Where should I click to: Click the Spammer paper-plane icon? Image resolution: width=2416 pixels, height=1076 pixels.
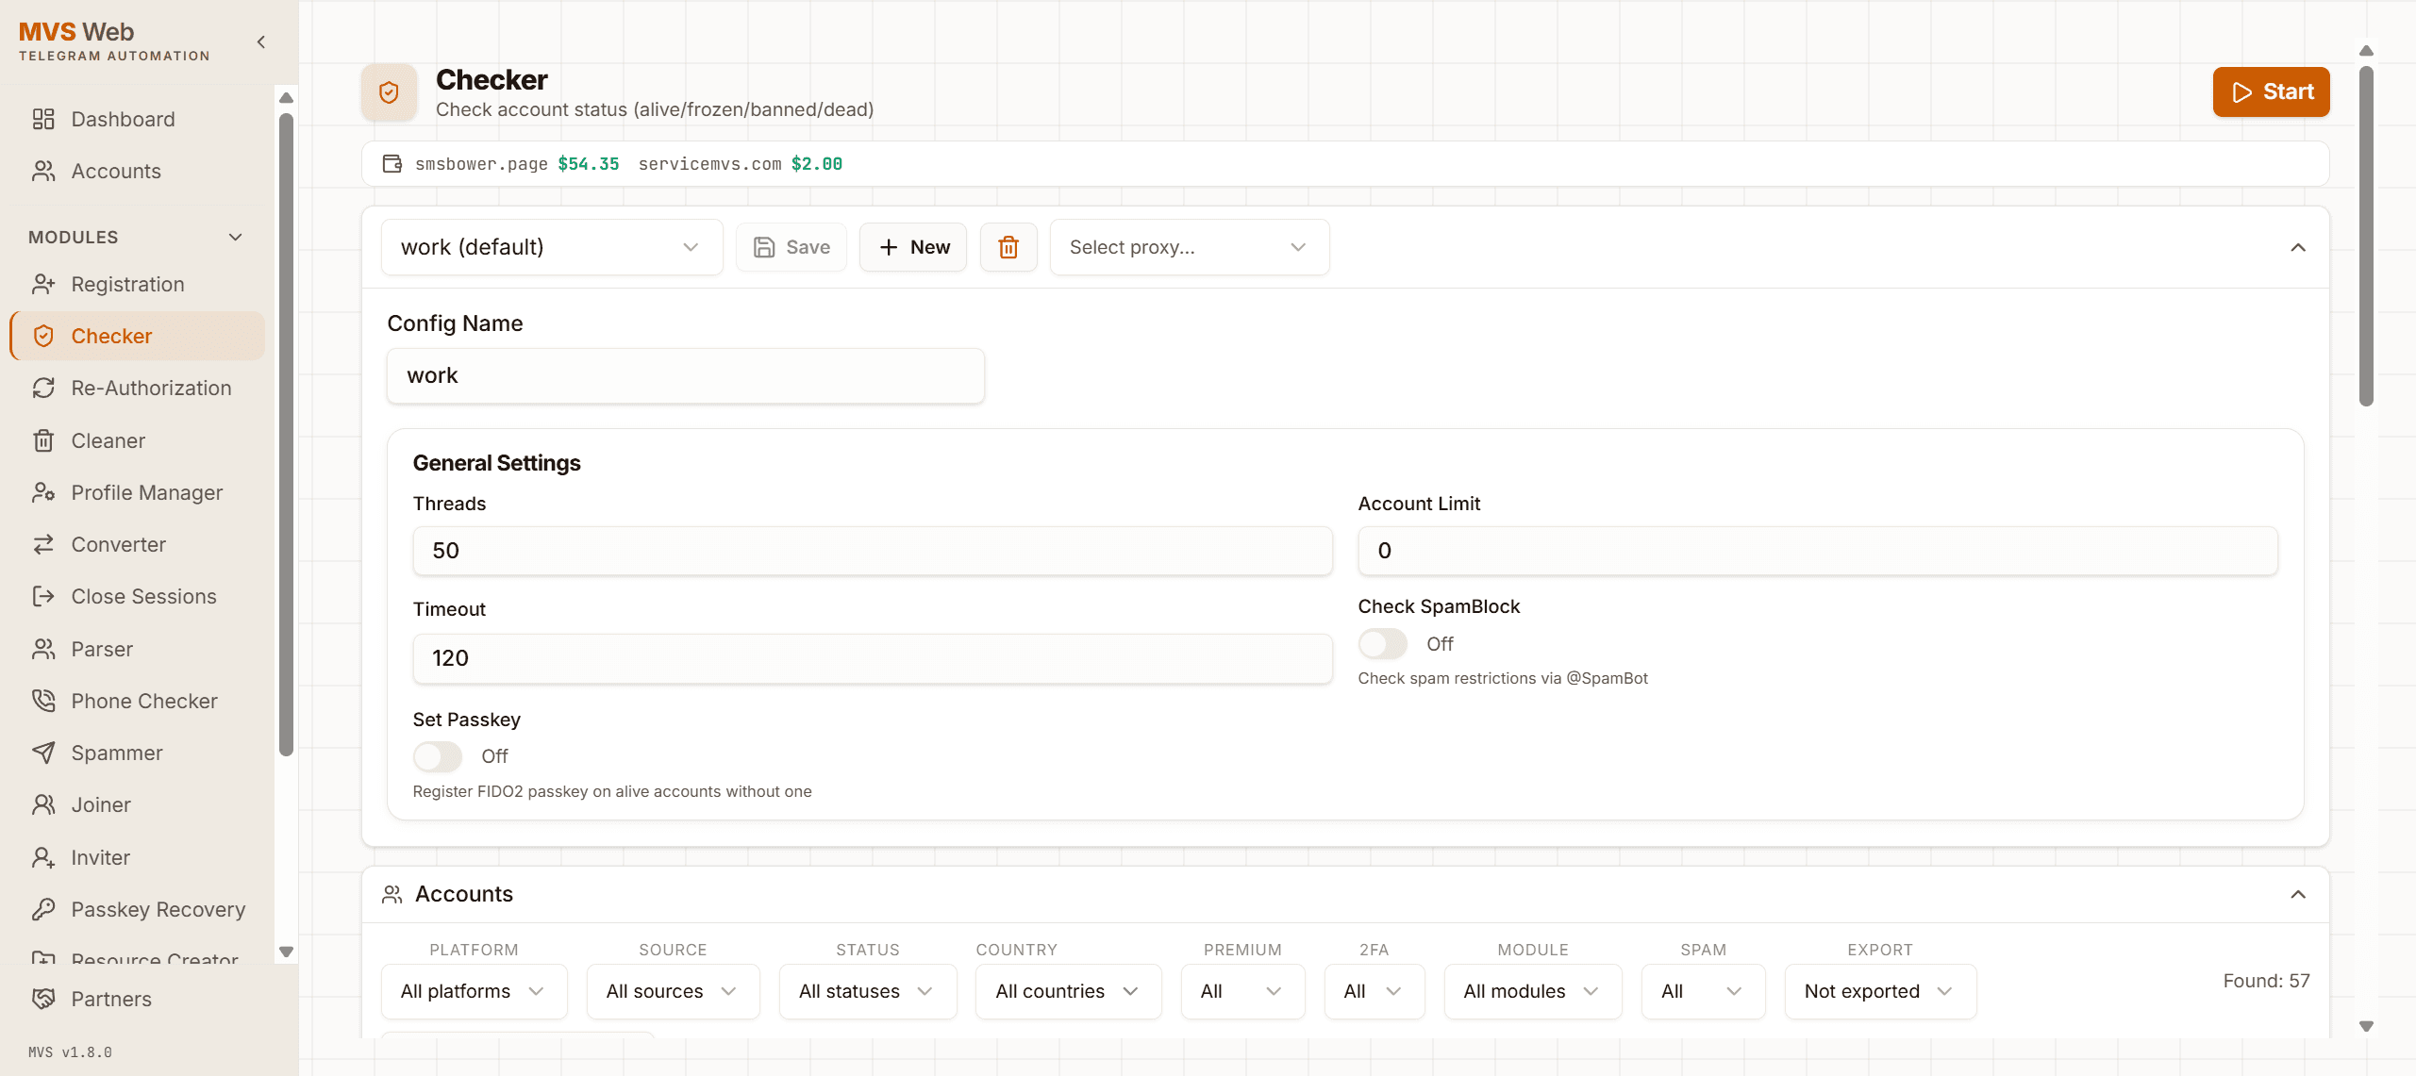click(x=43, y=753)
